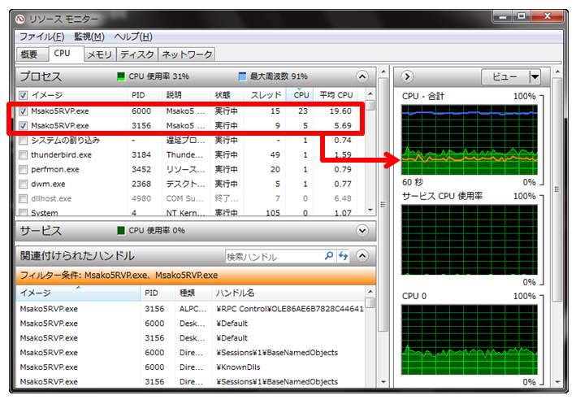Expand the サービス section chevron

(362, 231)
